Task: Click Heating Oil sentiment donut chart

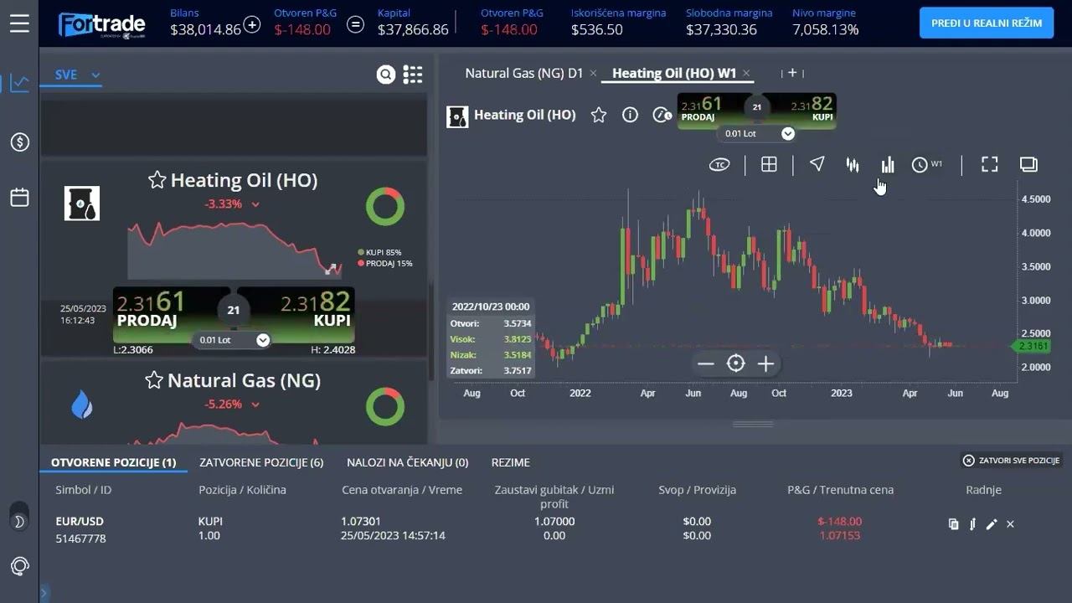Action: [385, 206]
